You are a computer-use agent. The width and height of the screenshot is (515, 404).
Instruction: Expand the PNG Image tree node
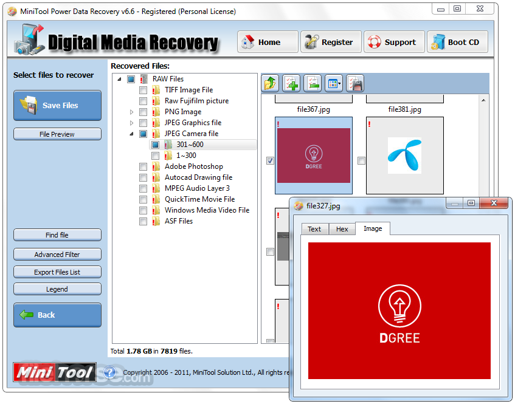tap(132, 112)
